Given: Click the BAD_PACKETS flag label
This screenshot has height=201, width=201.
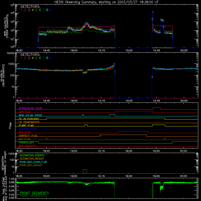Looking at the screenshot, I should coord(27,146).
